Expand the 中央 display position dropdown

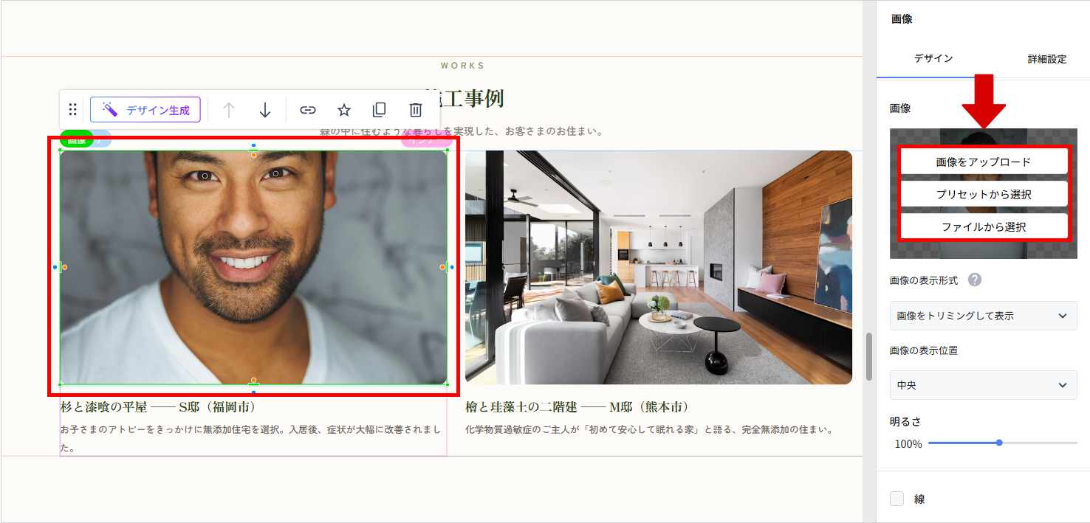983,385
